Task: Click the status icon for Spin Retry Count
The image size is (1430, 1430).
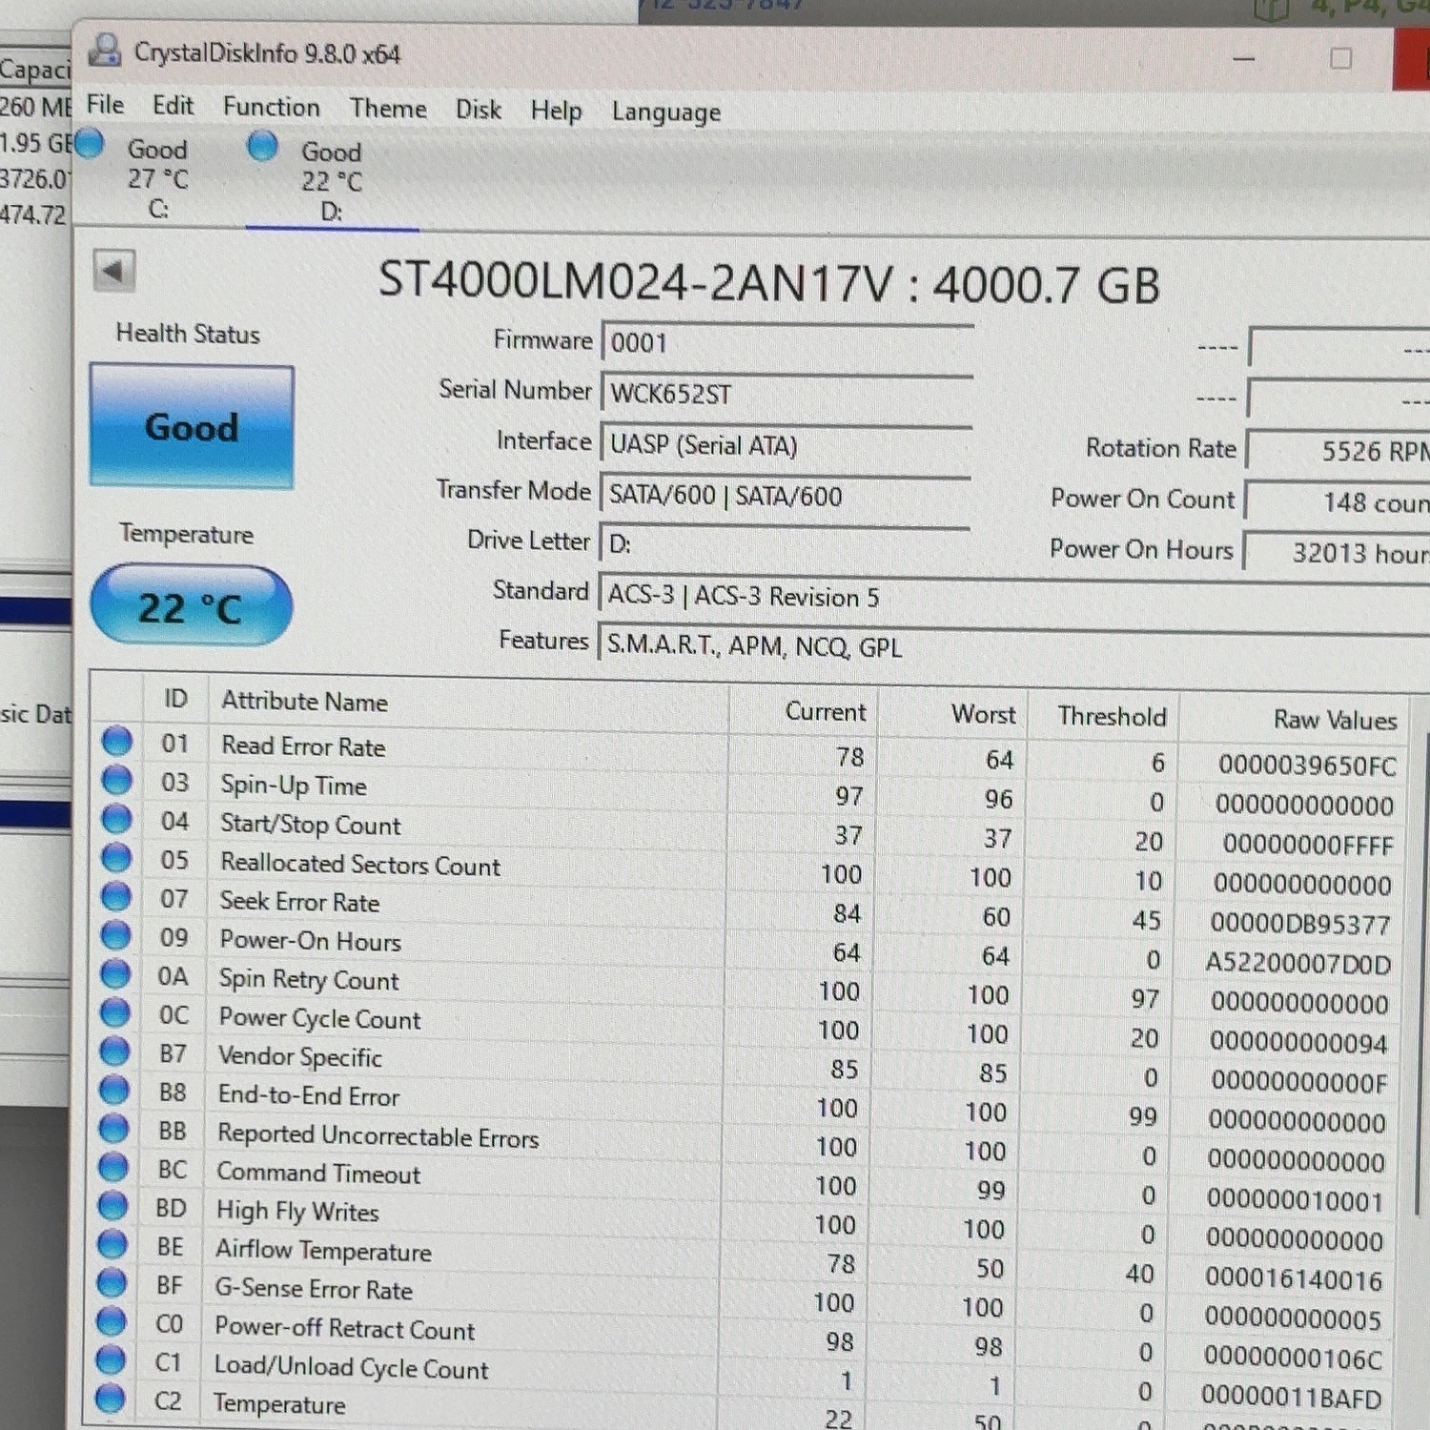Action: pyautogui.click(x=115, y=973)
